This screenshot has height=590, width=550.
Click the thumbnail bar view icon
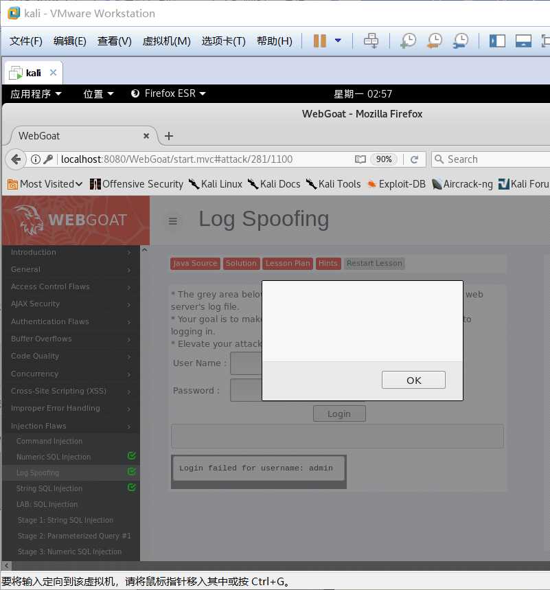point(523,41)
